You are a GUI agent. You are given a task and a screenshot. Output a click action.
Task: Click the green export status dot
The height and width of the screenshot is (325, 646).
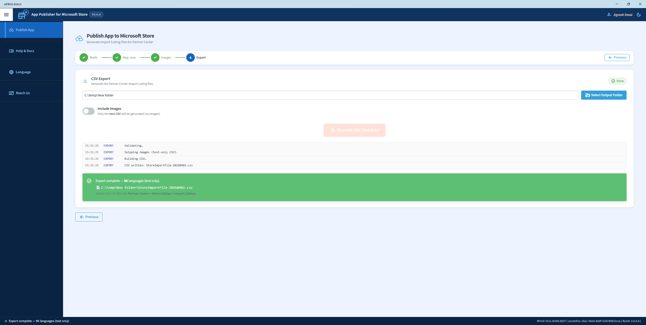pyautogui.click(x=6, y=321)
